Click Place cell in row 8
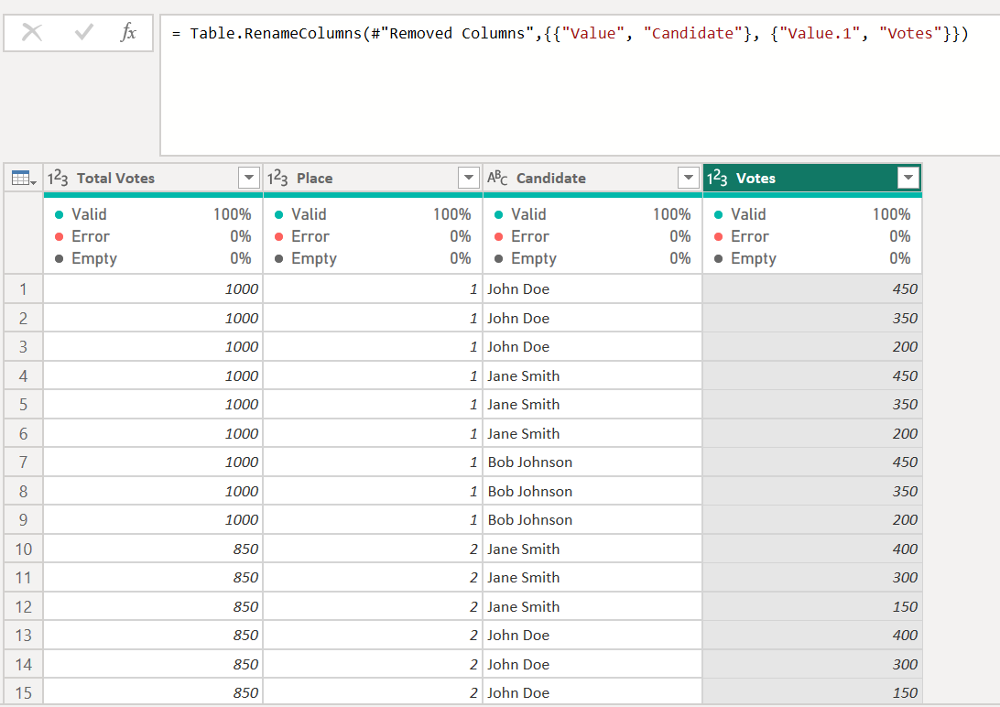 pos(373,492)
